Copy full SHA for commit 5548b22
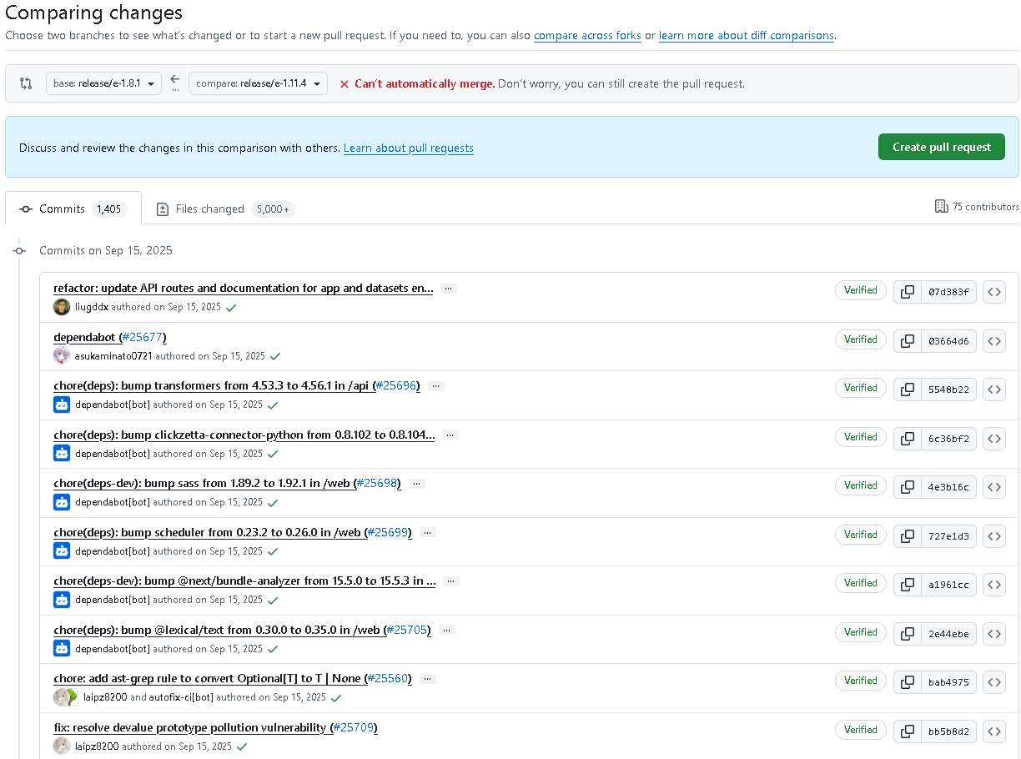The height and width of the screenshot is (759, 1021). tap(907, 390)
